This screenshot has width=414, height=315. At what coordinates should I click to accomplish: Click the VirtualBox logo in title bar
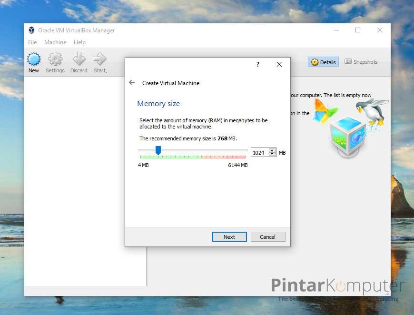[x=31, y=30]
